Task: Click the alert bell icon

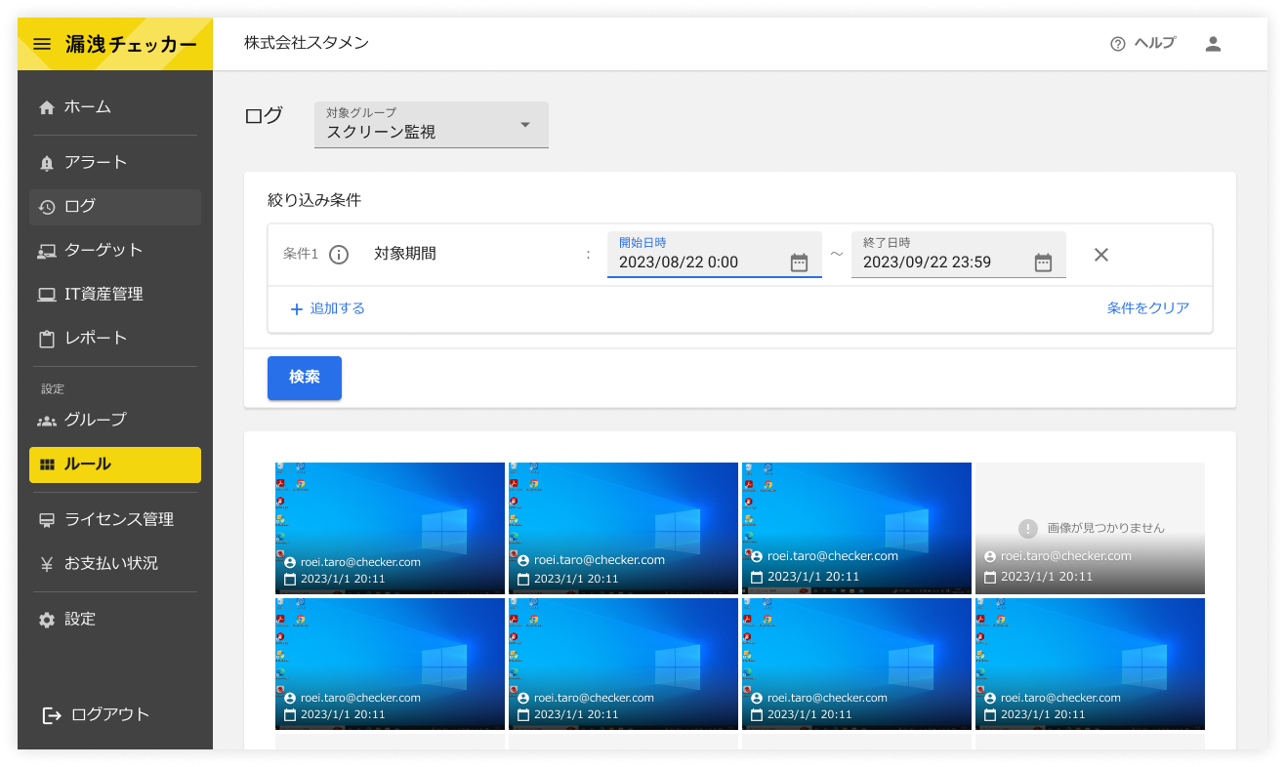Action: (46, 163)
